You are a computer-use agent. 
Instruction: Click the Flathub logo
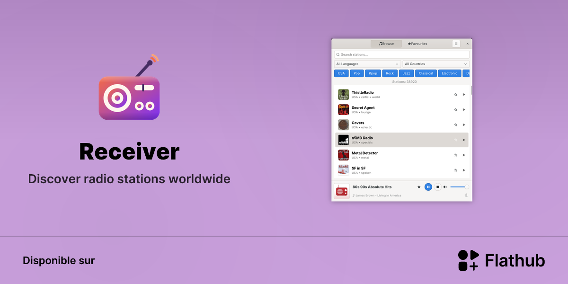[501, 260]
